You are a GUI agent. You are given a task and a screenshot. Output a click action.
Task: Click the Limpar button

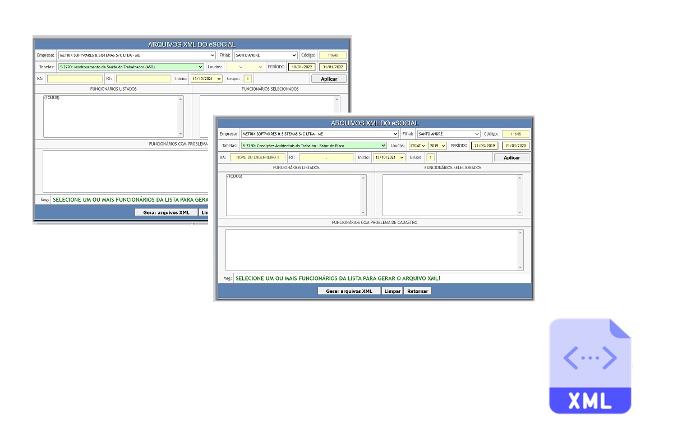[x=392, y=291]
